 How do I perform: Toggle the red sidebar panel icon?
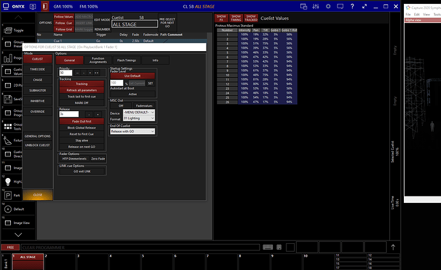click(45, 6)
